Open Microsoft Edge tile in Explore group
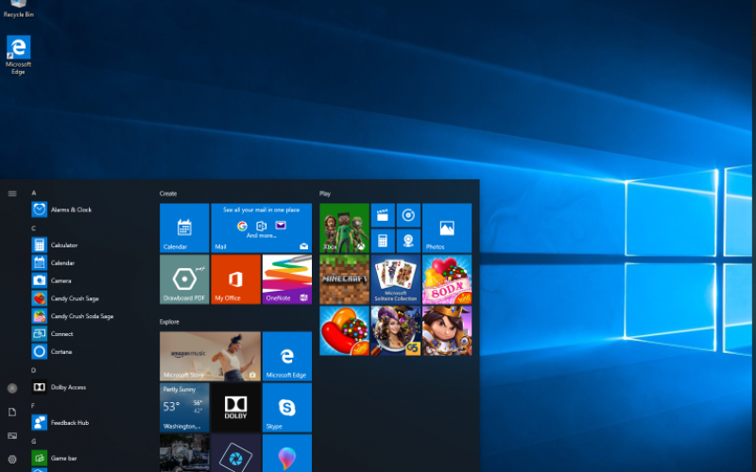Image resolution: width=756 pixels, height=472 pixels. (x=286, y=356)
